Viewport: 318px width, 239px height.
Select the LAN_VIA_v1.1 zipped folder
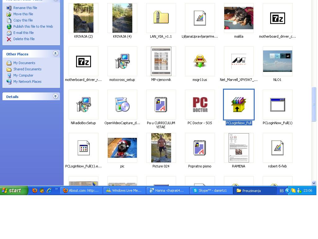(161, 18)
